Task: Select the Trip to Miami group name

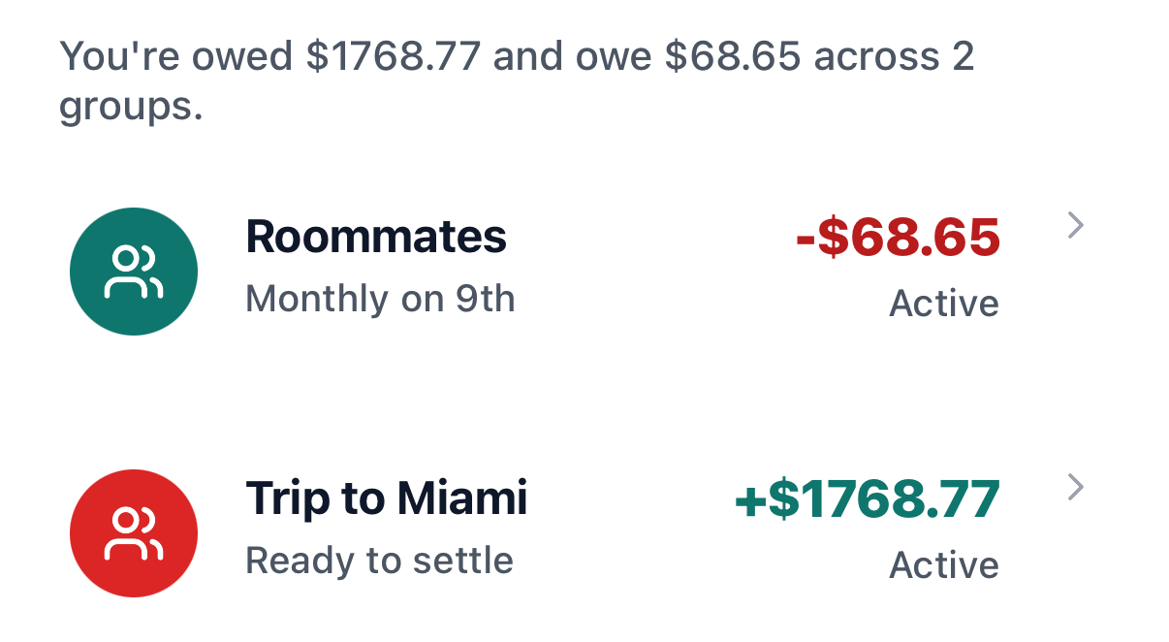Action: click(x=386, y=498)
